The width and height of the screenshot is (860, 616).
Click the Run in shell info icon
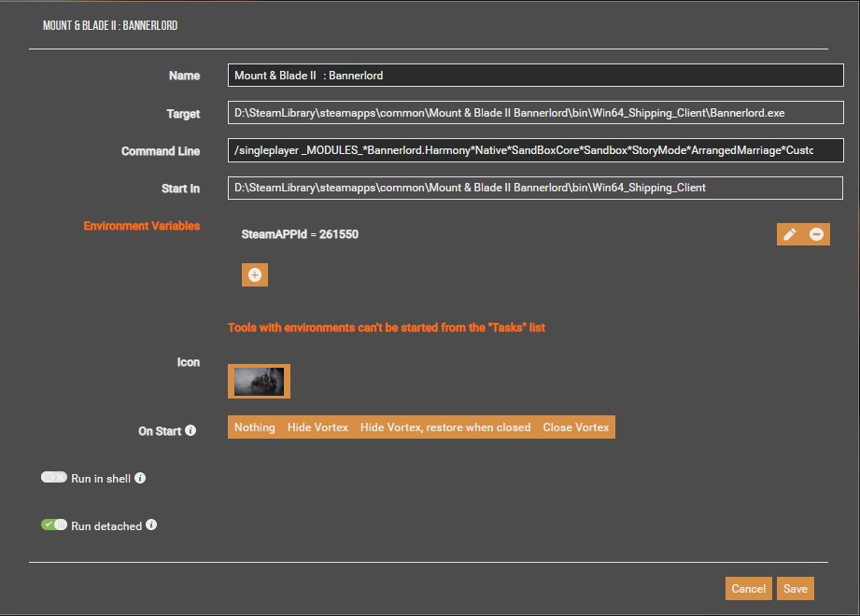point(140,478)
